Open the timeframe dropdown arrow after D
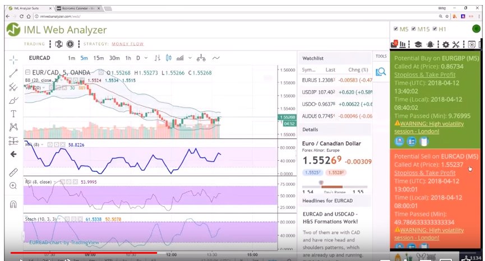Screen dimensions: 485x261 coord(146,58)
